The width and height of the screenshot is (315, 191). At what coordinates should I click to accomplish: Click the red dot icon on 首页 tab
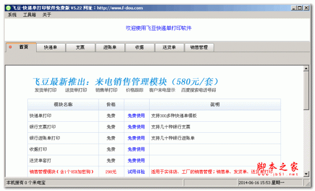(10, 47)
